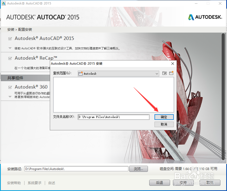227x191 pixels.
Task: Expand the Autodesk 360 details arrow
Action: pos(10,97)
